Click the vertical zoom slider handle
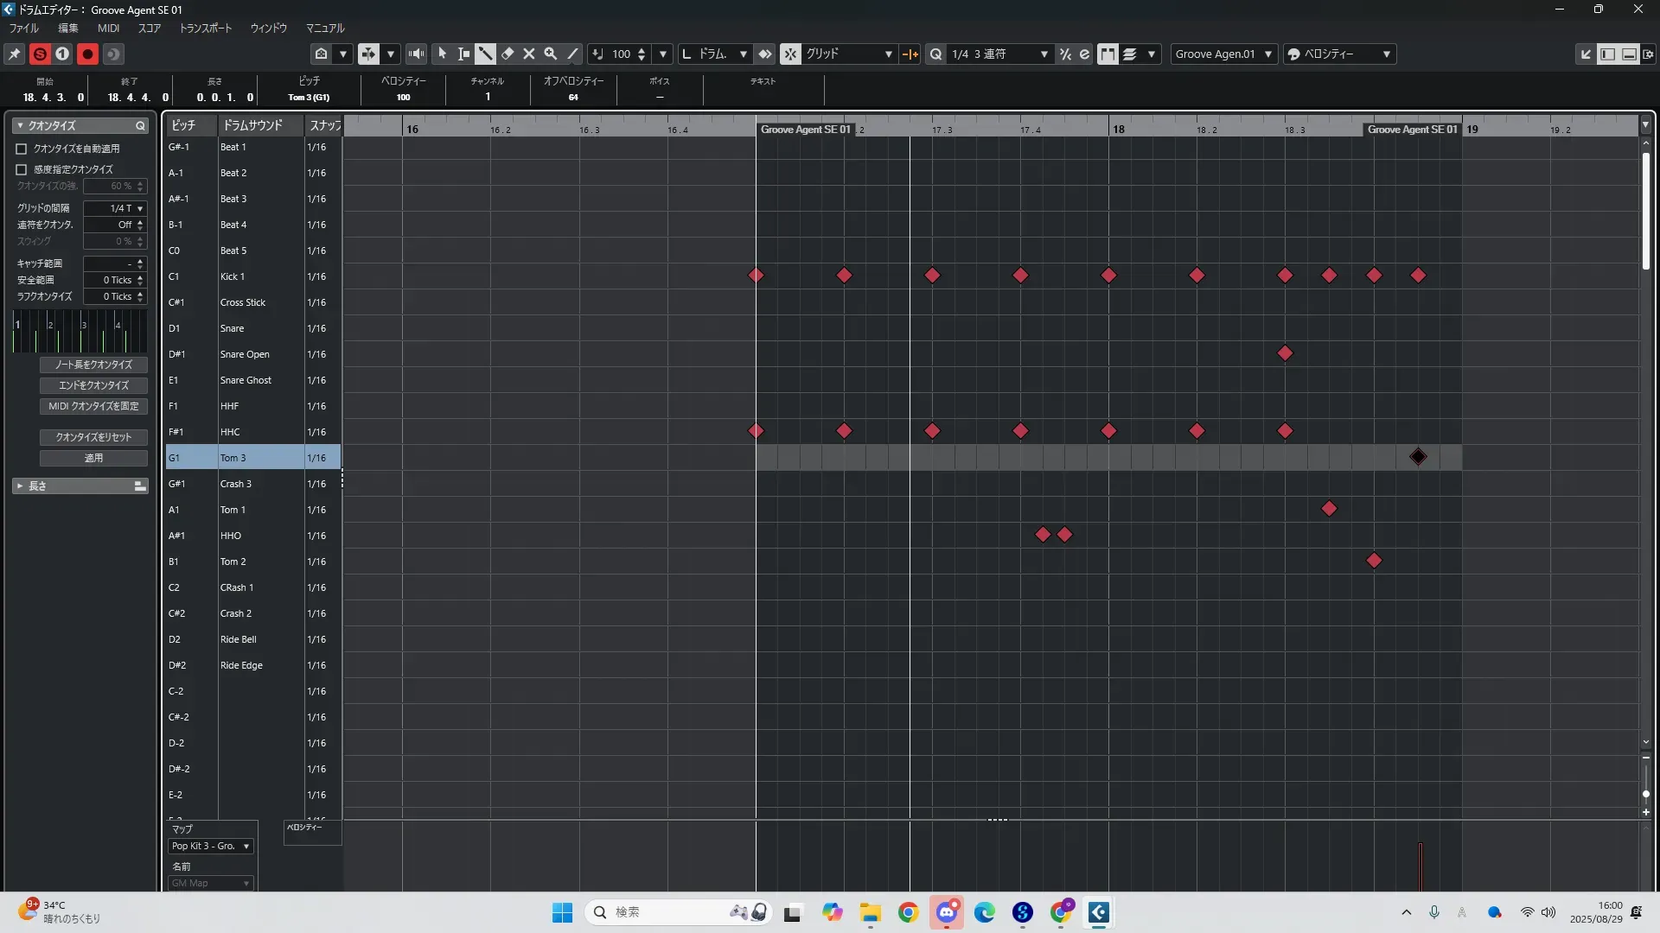The width and height of the screenshot is (1660, 933). [1645, 793]
